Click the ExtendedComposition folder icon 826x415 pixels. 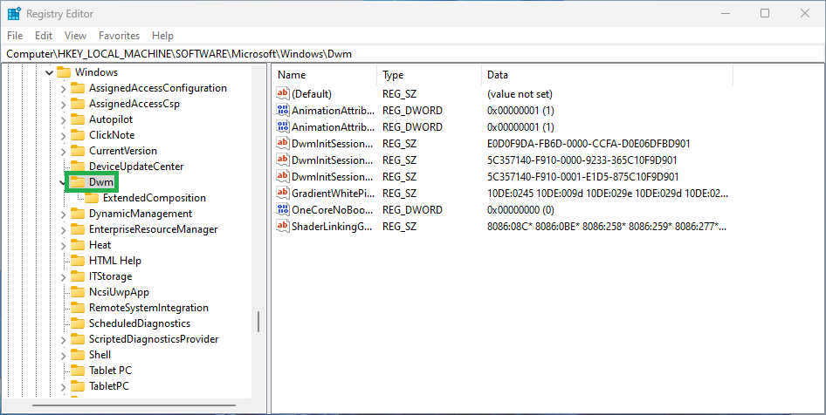(x=92, y=198)
